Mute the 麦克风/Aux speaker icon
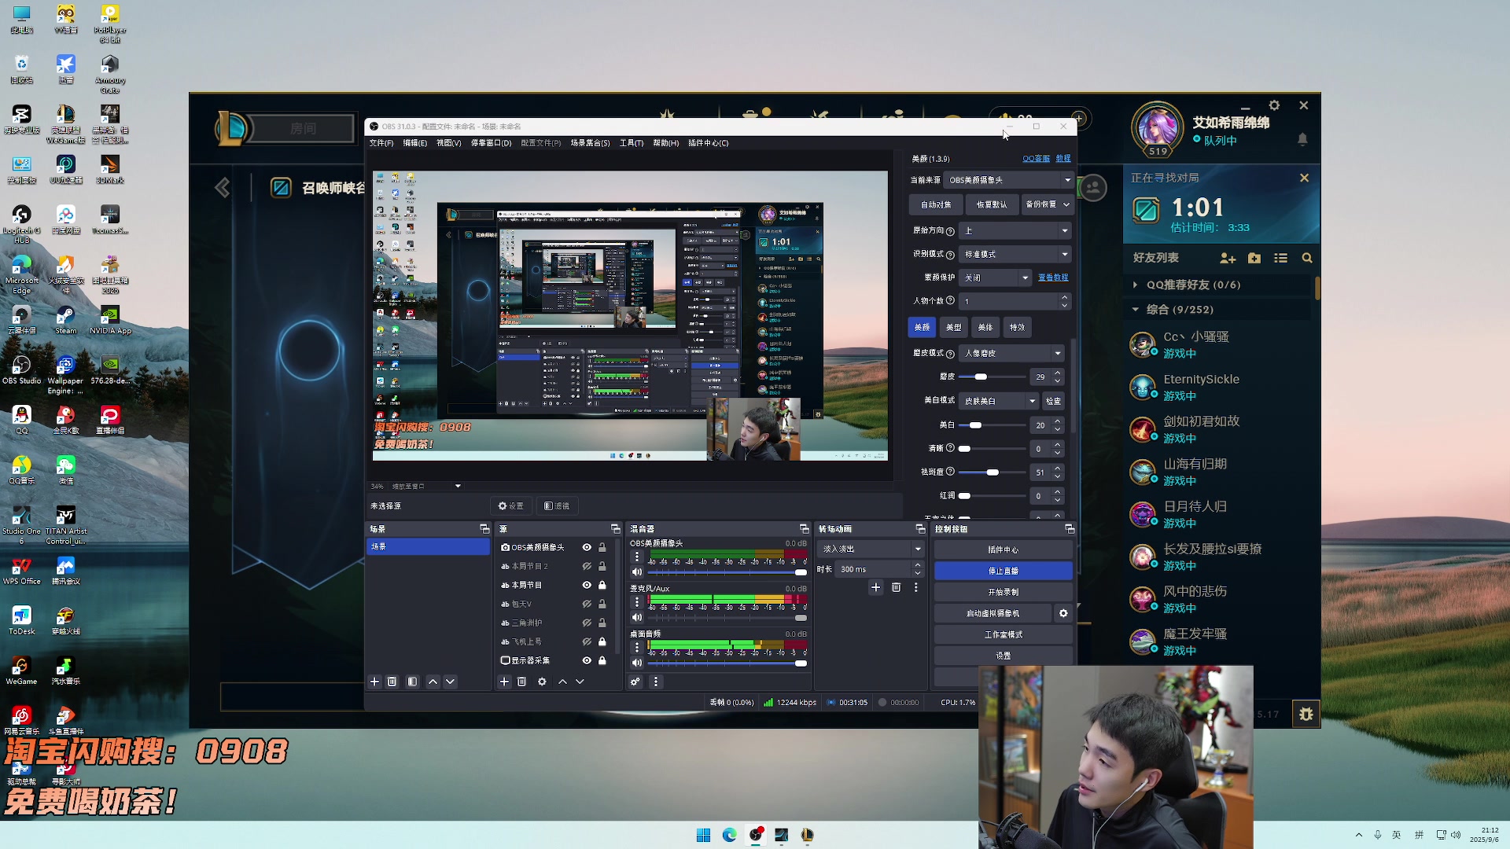Image resolution: width=1510 pixels, height=849 pixels. click(x=637, y=617)
